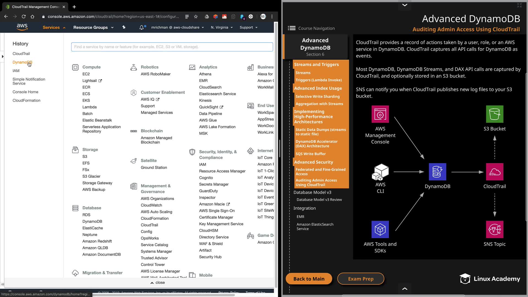528x297 pixels.
Task: Collapse the Services menu dropdown
Action: tap(54, 28)
